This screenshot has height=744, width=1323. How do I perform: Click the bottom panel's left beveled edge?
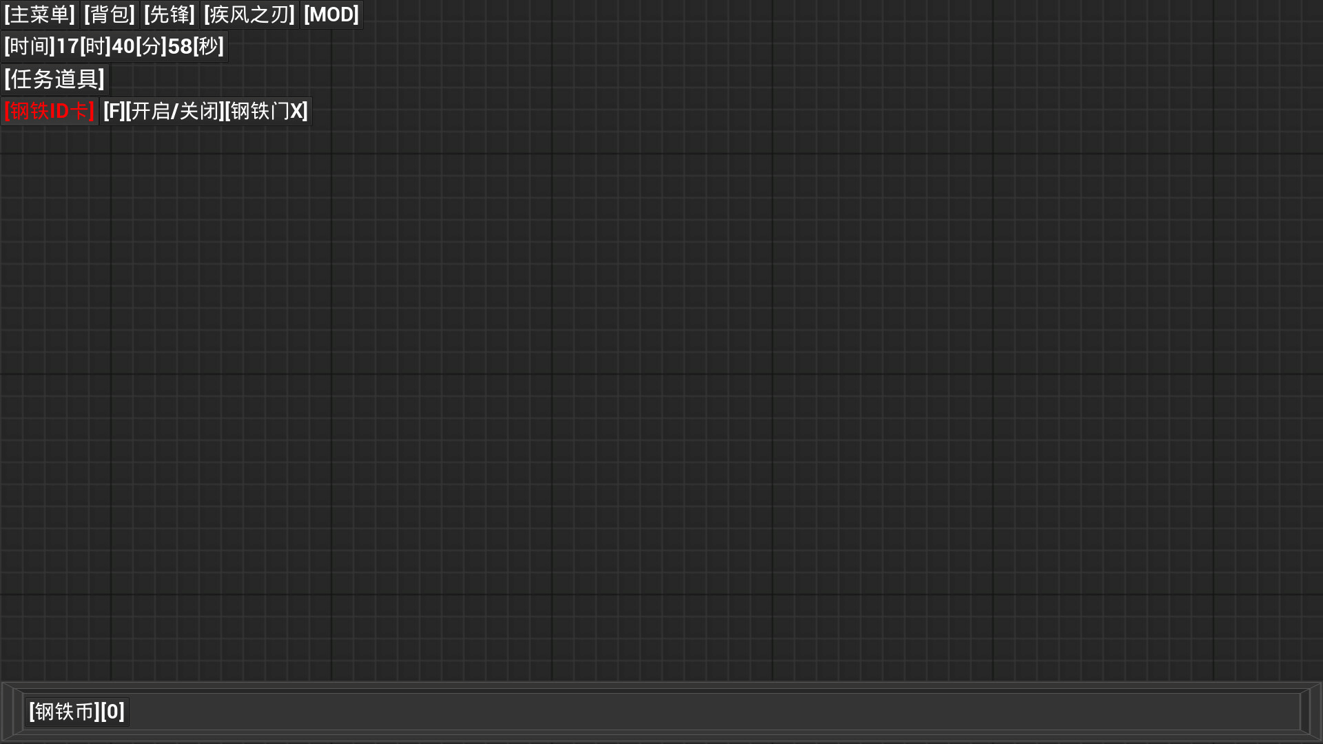pos(12,712)
